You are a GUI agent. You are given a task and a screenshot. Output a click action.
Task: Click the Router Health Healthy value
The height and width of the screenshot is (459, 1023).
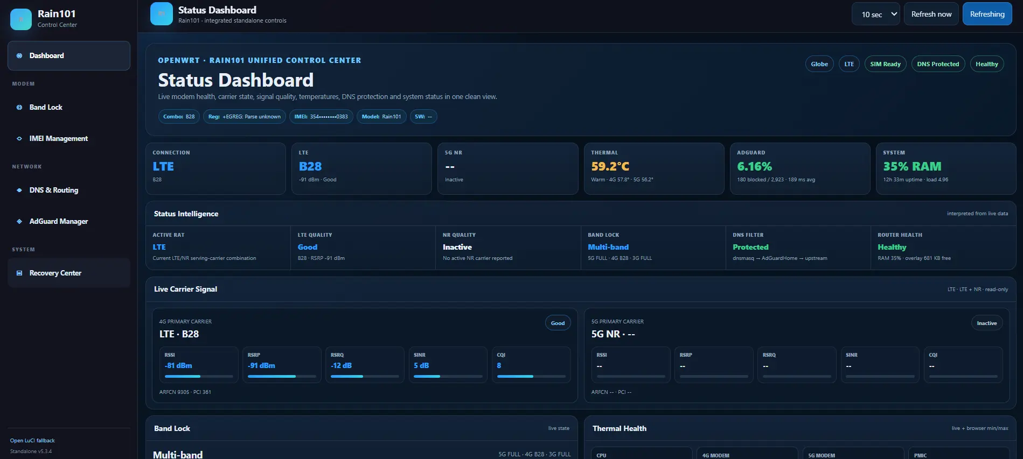(x=892, y=247)
